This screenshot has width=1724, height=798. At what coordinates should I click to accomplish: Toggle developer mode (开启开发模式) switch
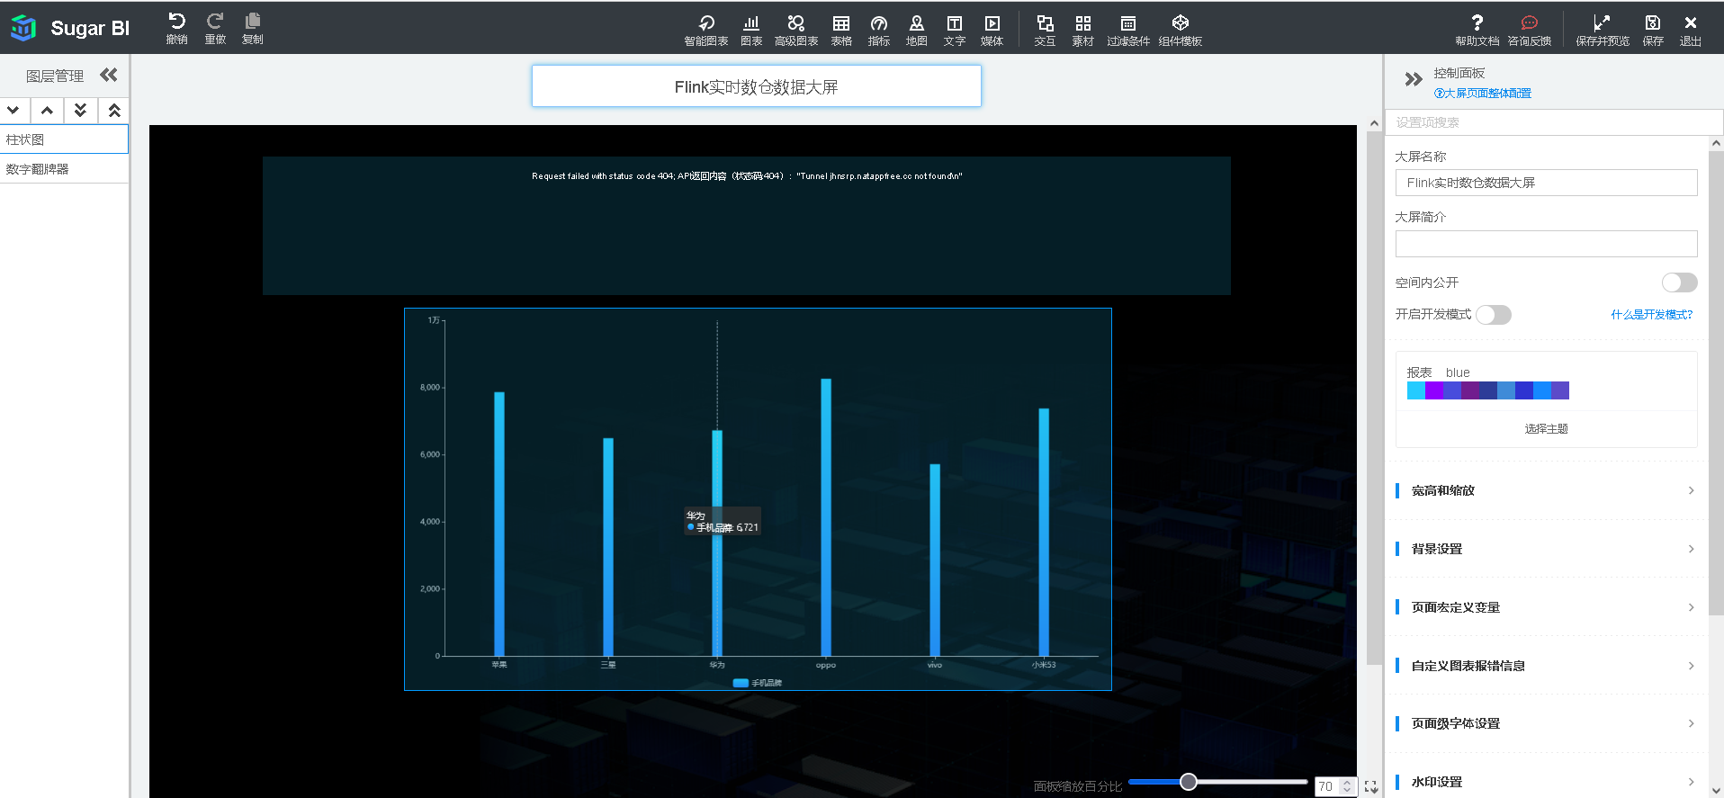1494,314
